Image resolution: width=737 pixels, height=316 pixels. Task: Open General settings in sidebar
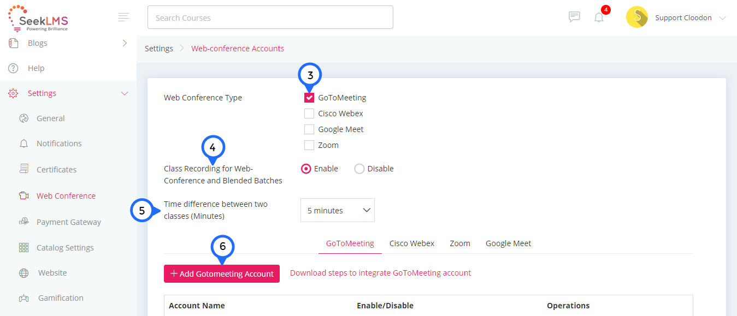click(x=51, y=118)
